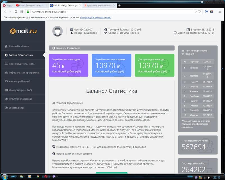Open Новости компании in the sidebar

pos(23,99)
